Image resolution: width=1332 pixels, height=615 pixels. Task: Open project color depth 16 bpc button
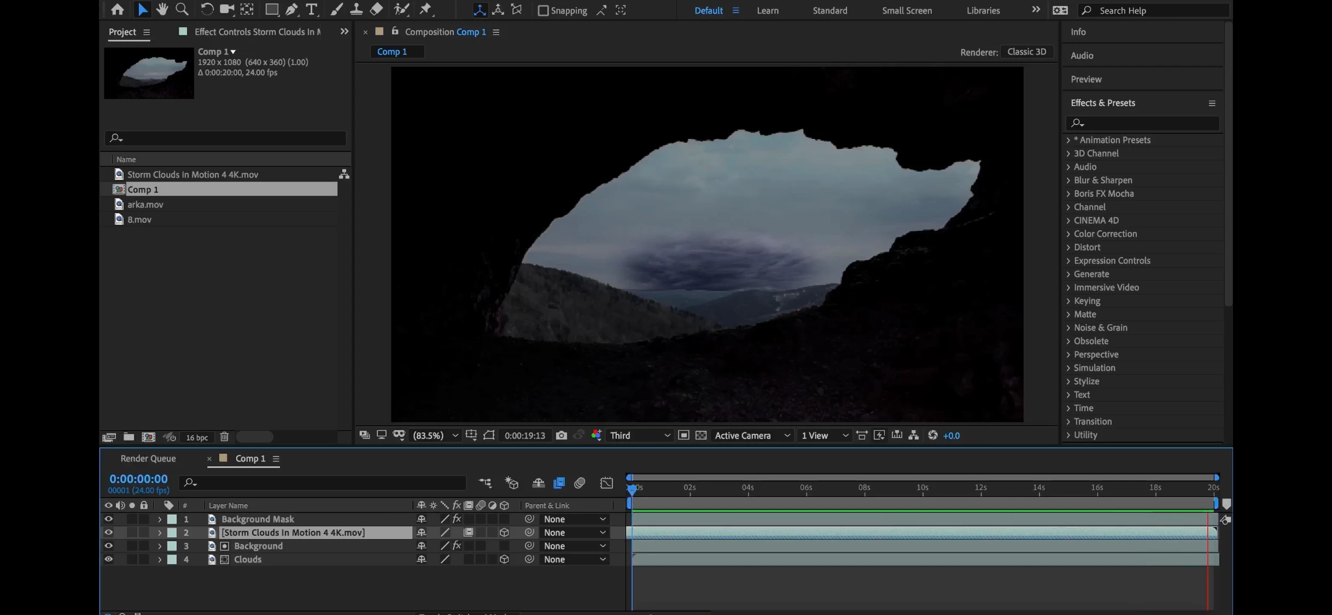197,437
